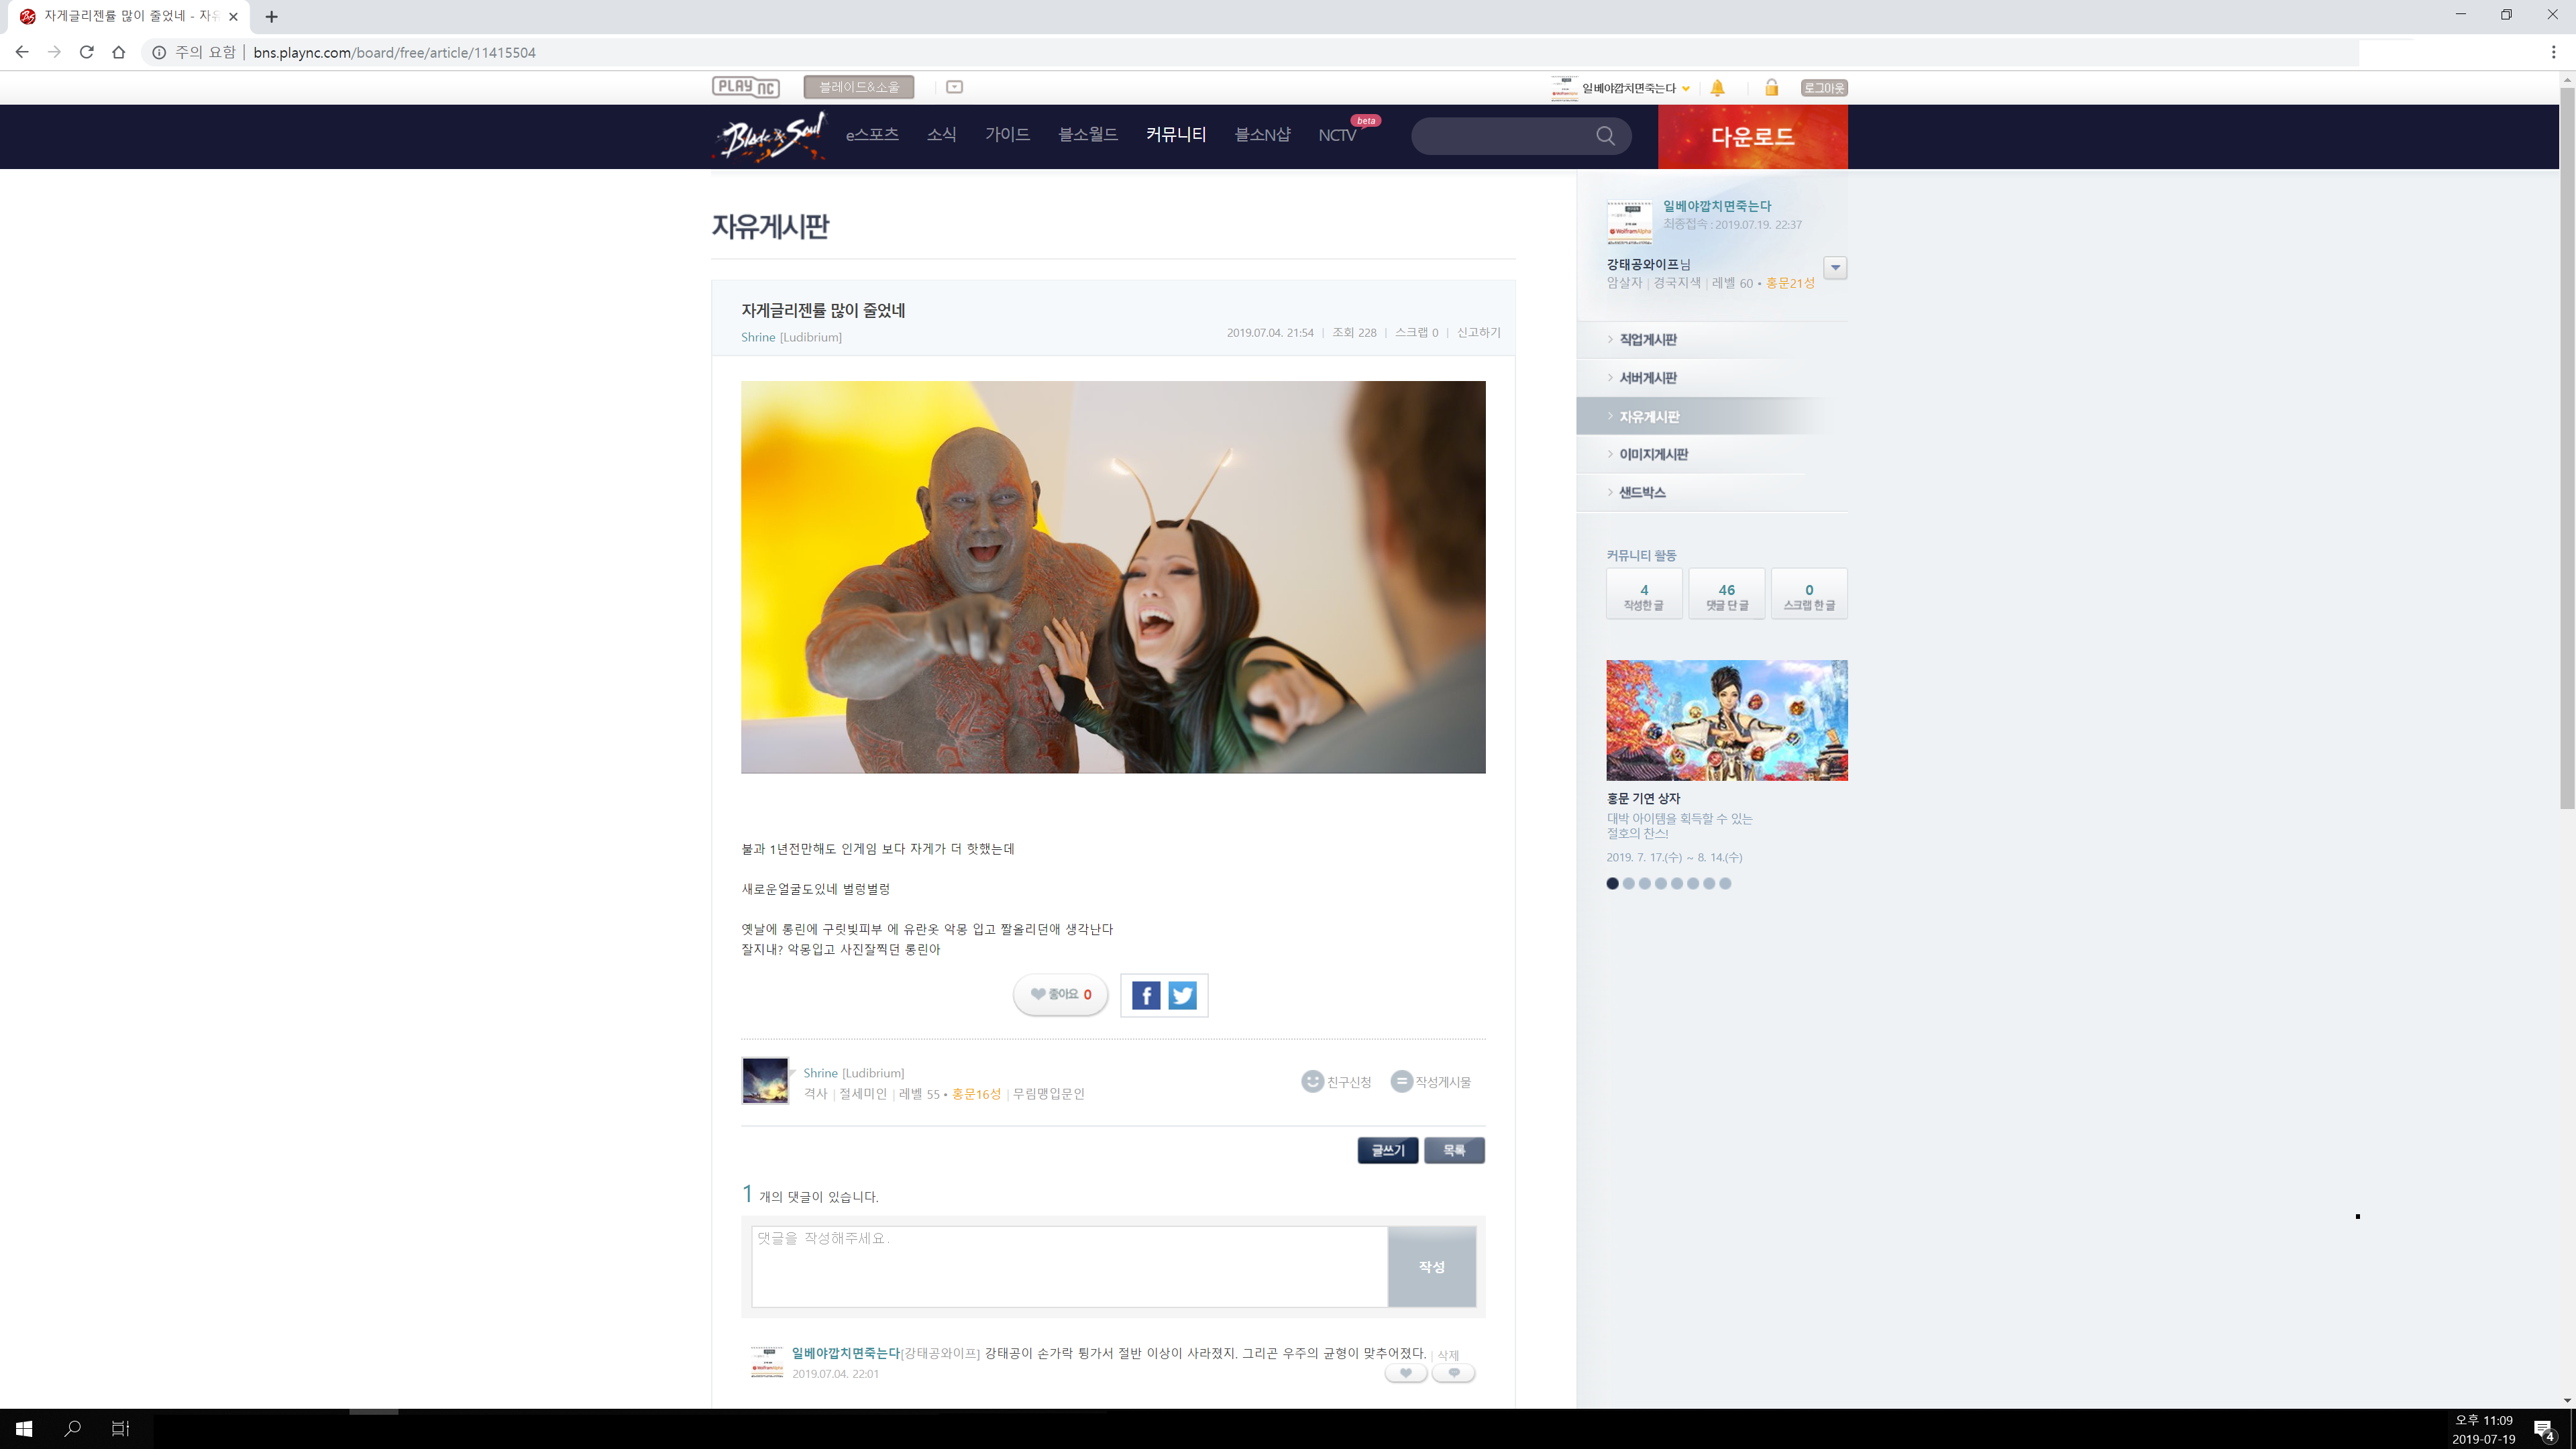Click the comment text input field
The width and height of the screenshot is (2576, 1449).
click(1069, 1266)
